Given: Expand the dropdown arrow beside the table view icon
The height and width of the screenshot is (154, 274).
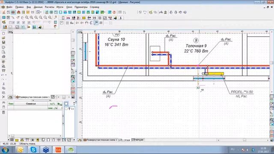Looking at the screenshot, I should (41, 12).
